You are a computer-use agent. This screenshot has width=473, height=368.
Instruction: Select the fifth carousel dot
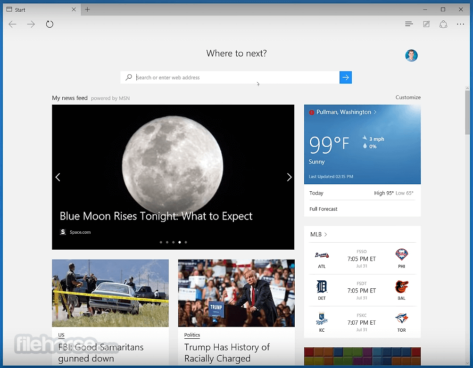pyautogui.click(x=186, y=242)
